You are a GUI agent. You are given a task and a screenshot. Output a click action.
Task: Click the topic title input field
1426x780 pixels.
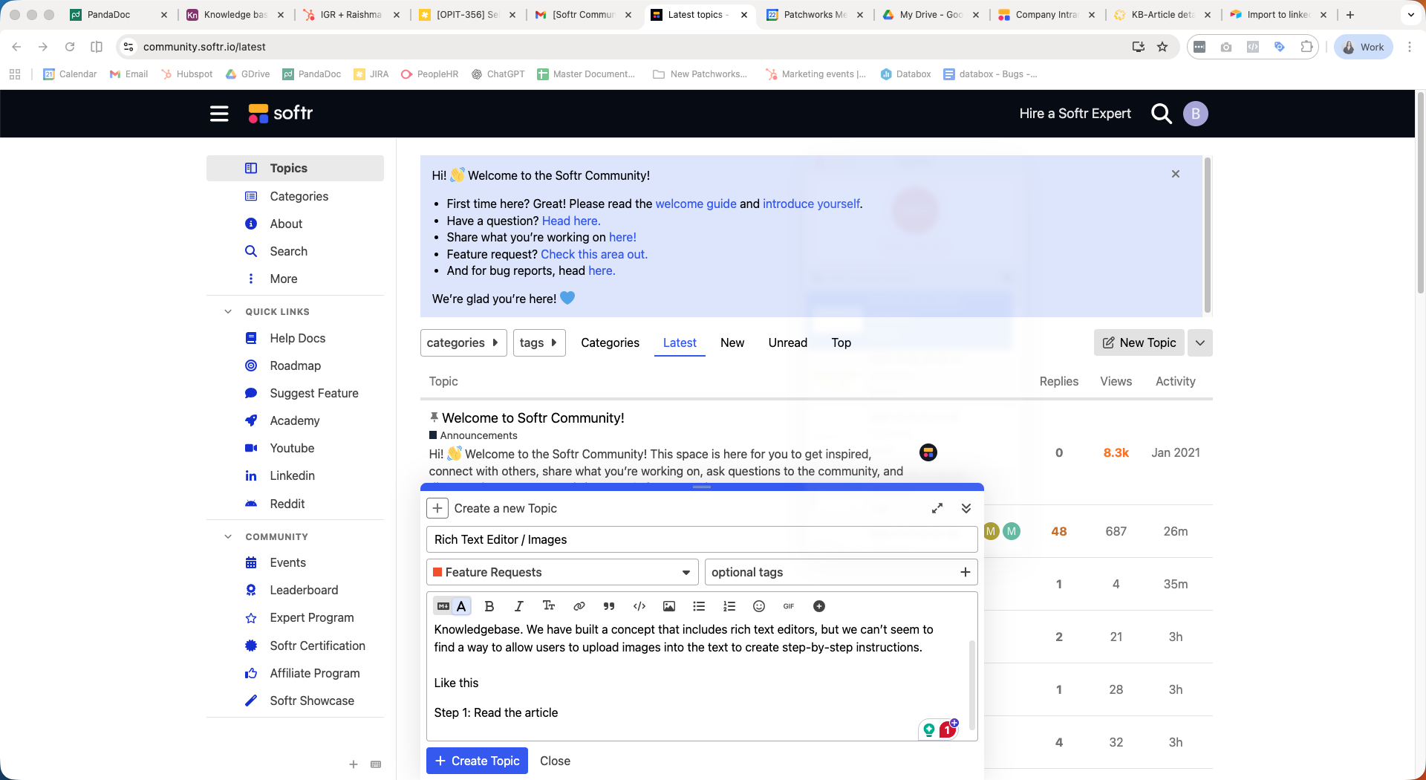click(702, 539)
